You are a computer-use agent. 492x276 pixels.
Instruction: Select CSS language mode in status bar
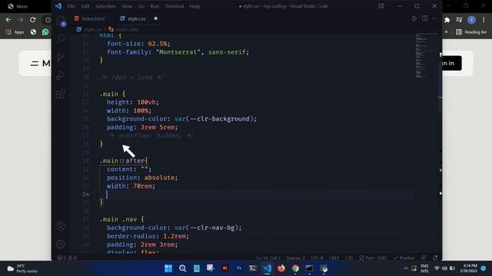pyautogui.click(x=349, y=258)
